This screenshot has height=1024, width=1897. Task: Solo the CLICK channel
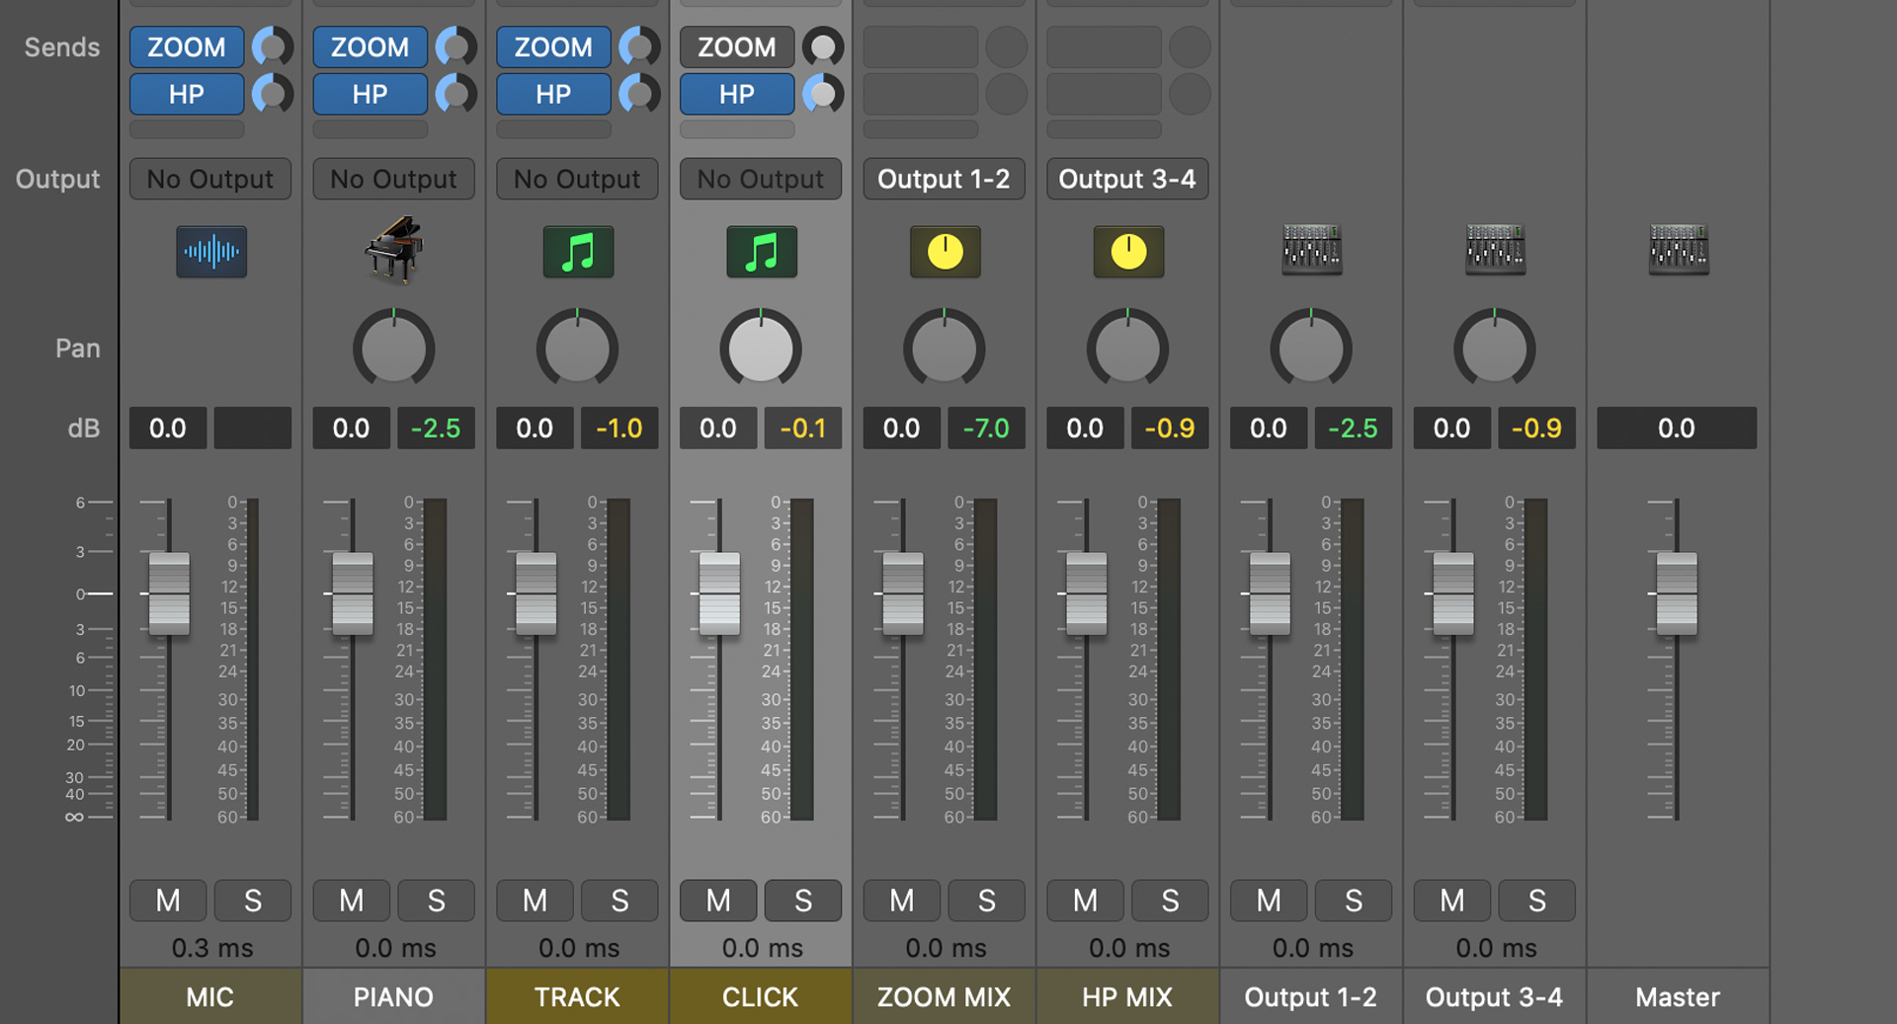tap(803, 901)
